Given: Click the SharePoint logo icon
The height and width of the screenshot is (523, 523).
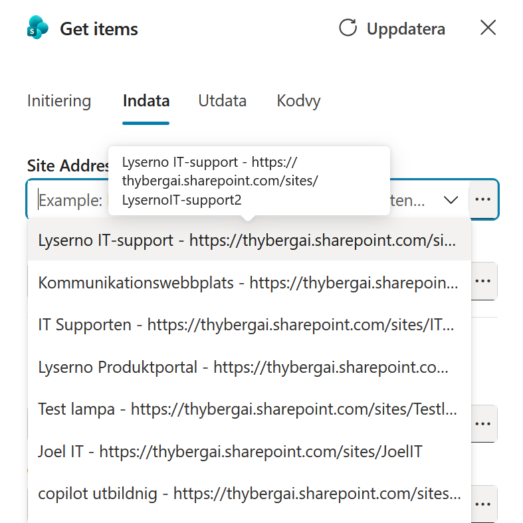Looking at the screenshot, I should pyautogui.click(x=38, y=28).
